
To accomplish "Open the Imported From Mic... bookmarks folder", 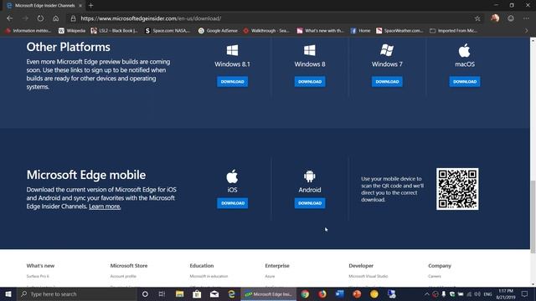I will point(453,31).
